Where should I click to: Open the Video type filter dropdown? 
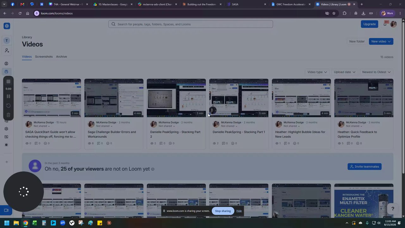pyautogui.click(x=317, y=72)
